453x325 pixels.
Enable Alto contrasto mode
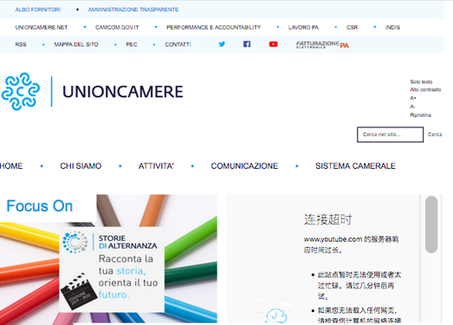point(425,89)
